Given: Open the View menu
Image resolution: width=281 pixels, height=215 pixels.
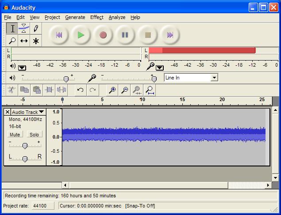Looking at the screenshot, I should click(x=35, y=17).
